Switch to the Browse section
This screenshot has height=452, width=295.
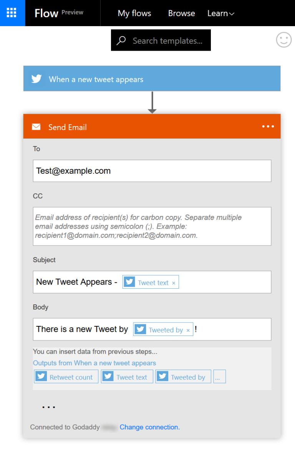click(x=181, y=13)
